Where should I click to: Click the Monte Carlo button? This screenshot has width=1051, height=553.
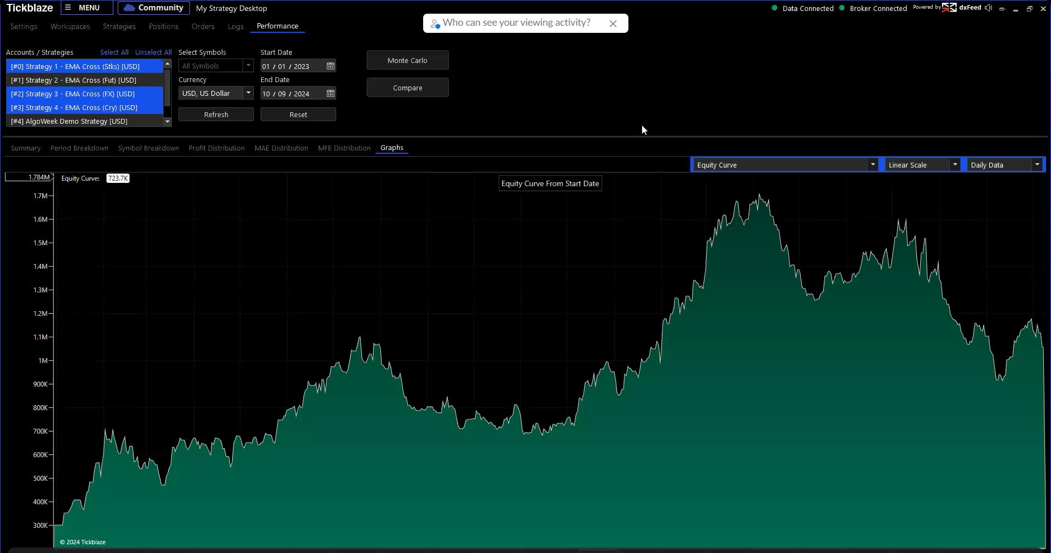(407, 60)
